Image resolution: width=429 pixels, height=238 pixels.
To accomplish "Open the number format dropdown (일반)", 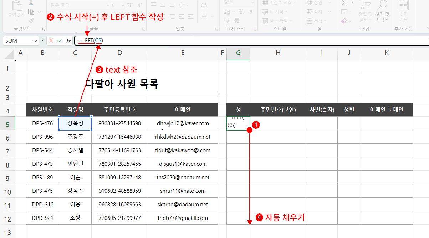I will 252,3.
